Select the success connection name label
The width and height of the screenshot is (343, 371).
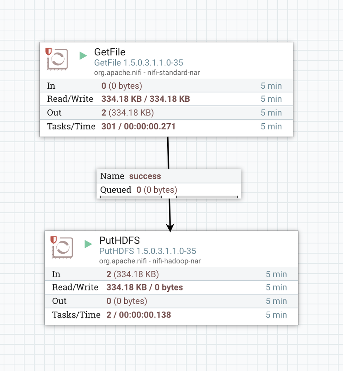pyautogui.click(x=145, y=176)
